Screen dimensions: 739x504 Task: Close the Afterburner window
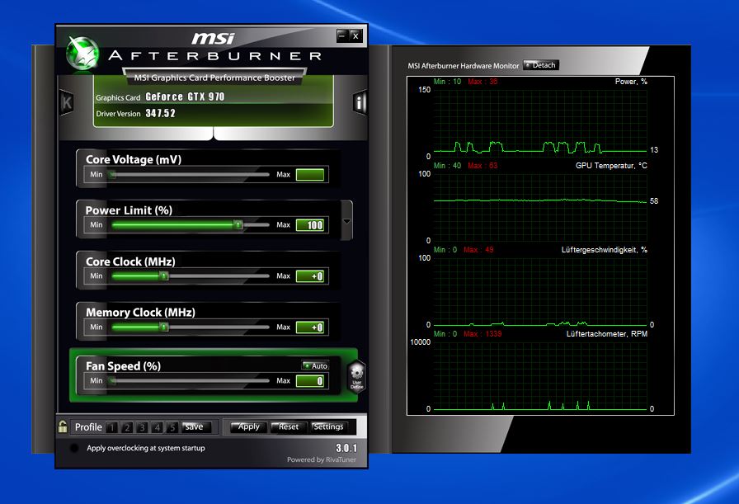355,35
